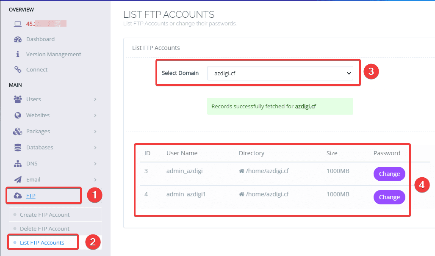This screenshot has width=435, height=256.
Task: Open the Select Domain dropdown
Action: (280, 73)
